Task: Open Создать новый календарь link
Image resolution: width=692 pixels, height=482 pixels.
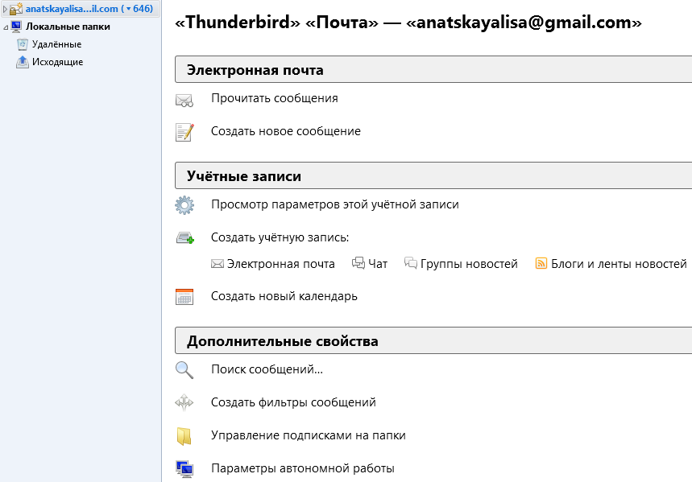Action: coord(284,296)
